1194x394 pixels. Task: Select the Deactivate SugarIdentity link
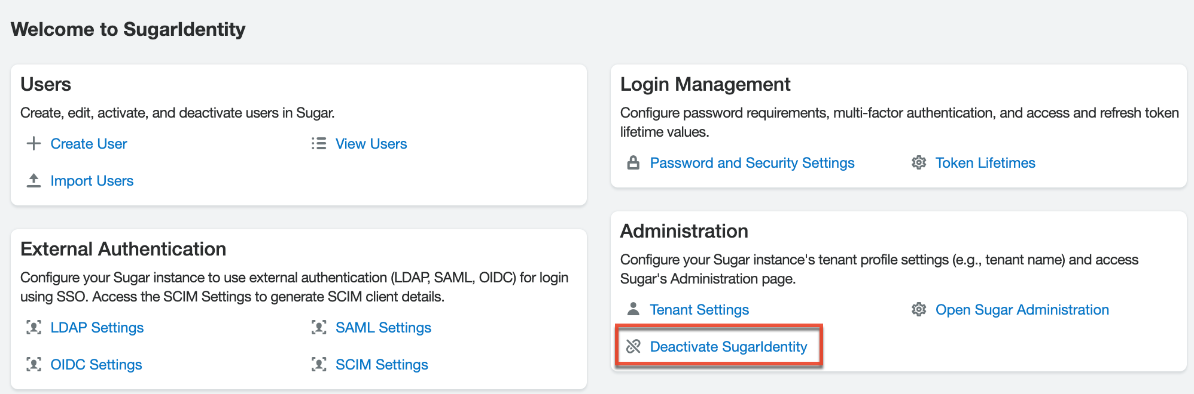(728, 347)
